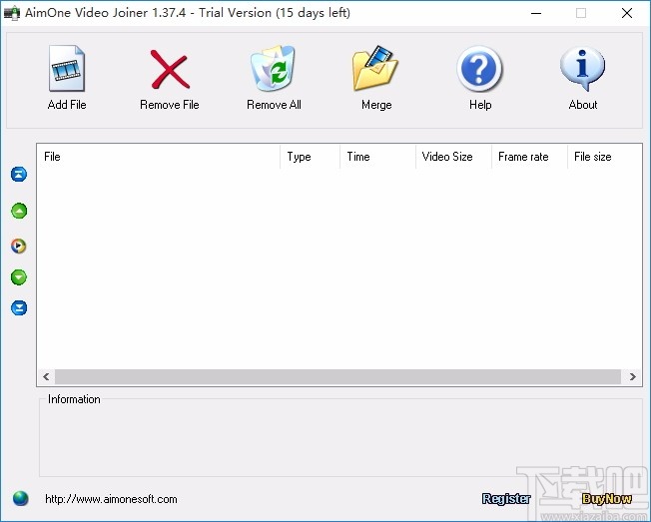Click the BuyNow link

coord(607,499)
